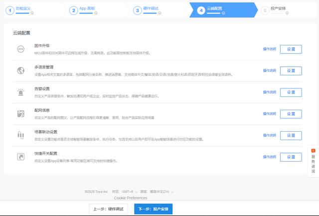
Task: Open 操作说明 link for 固件升级
Action: pyautogui.click(x=269, y=49)
